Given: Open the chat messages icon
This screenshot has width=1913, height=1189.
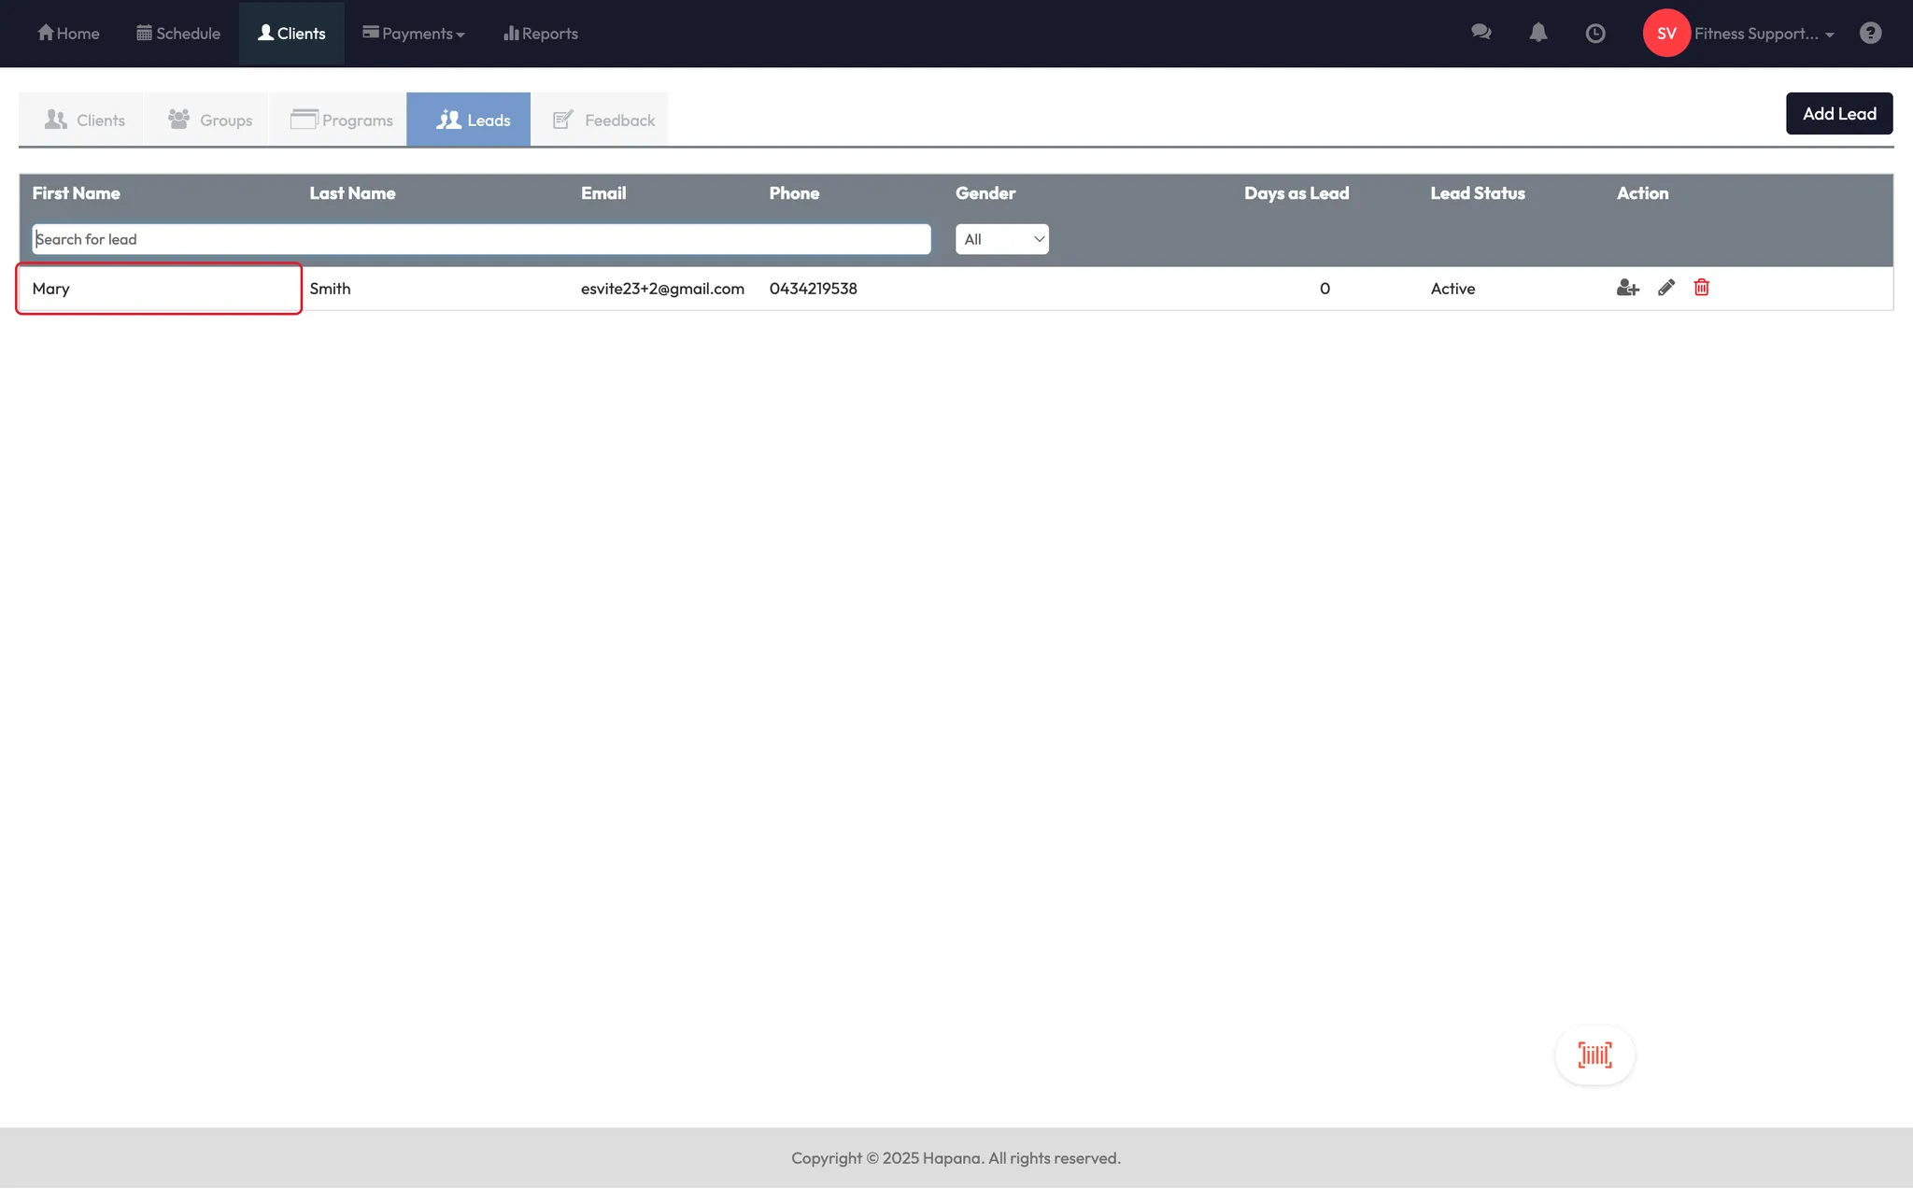Looking at the screenshot, I should (x=1481, y=33).
